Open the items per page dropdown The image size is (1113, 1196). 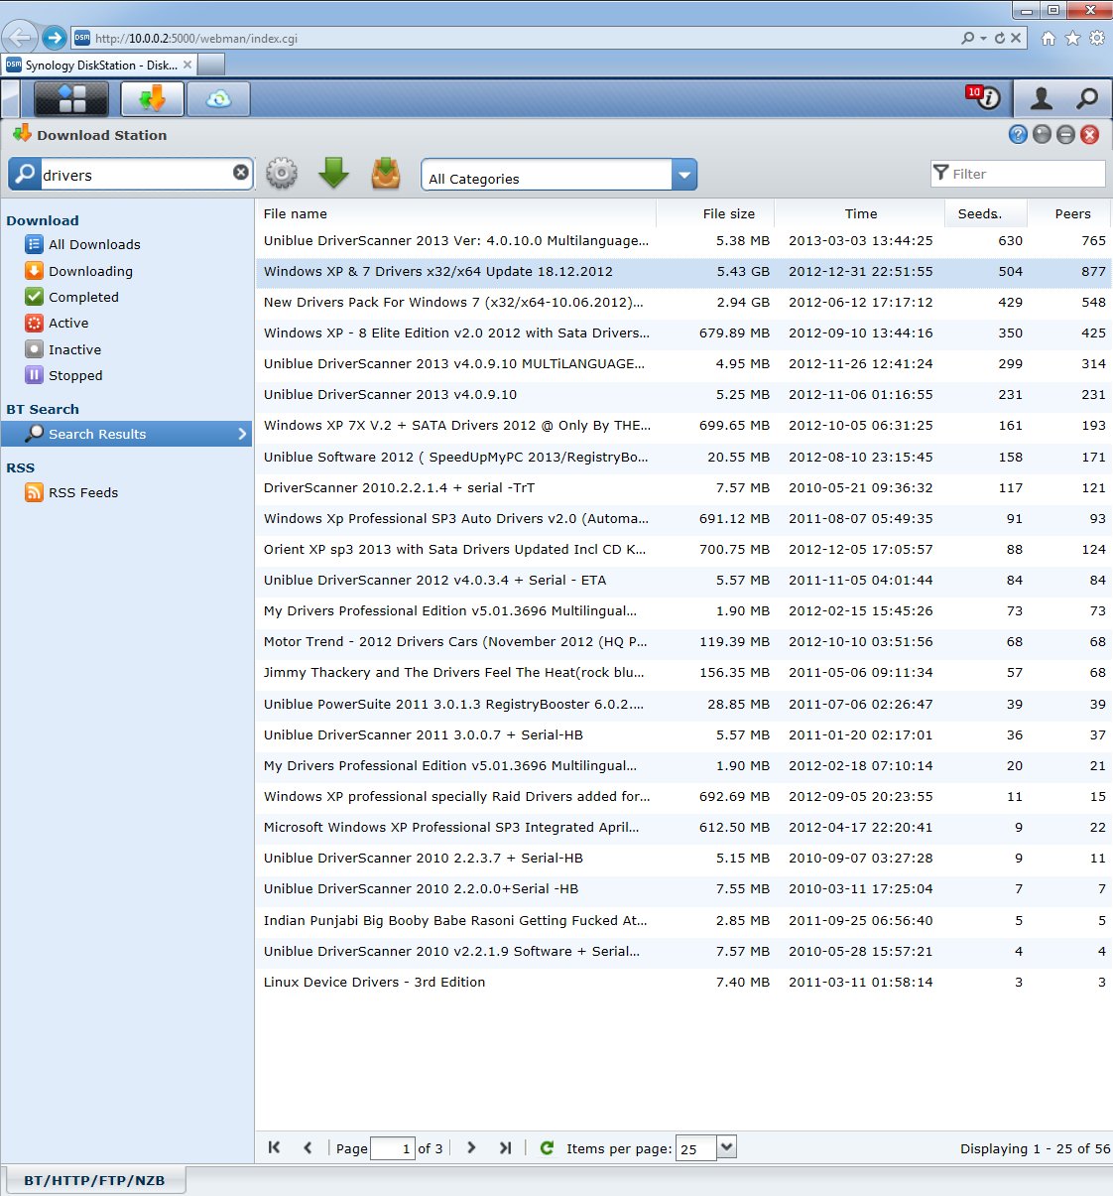726,1147
